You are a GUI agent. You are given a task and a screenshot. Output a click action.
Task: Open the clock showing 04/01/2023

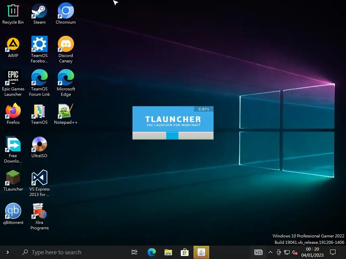tap(312, 252)
